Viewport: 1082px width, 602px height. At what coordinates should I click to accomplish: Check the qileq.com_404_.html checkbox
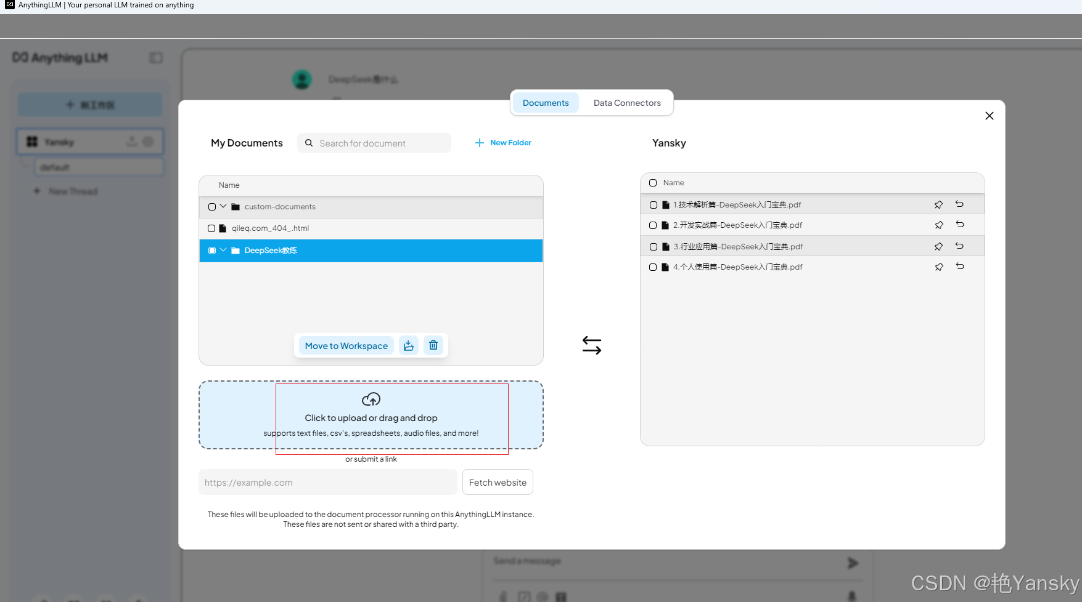pos(211,228)
